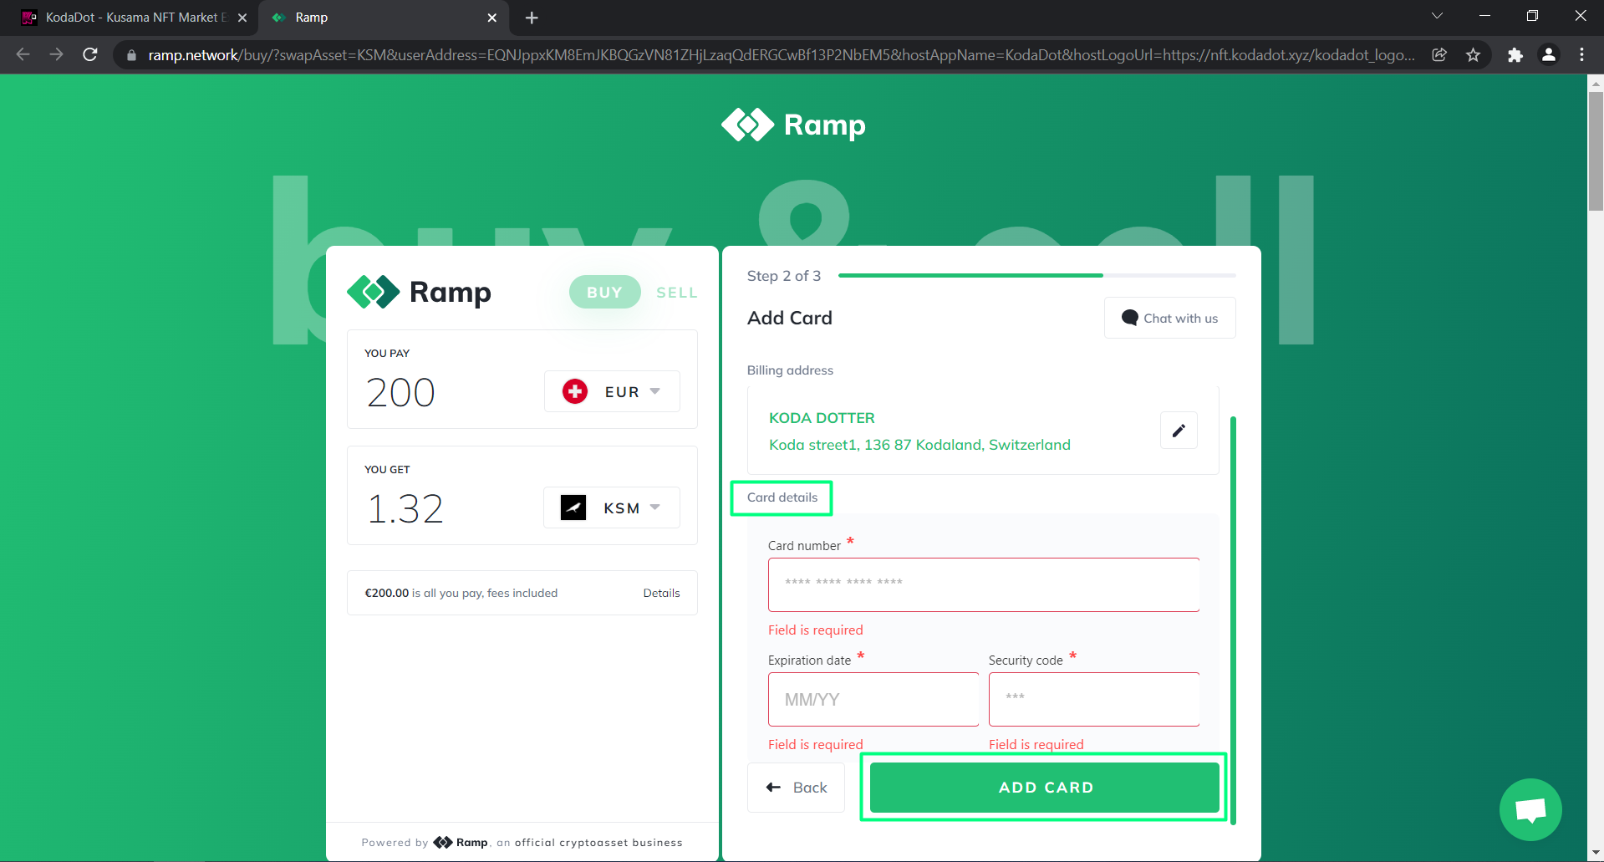Click the share page icon in address bar

[1439, 55]
